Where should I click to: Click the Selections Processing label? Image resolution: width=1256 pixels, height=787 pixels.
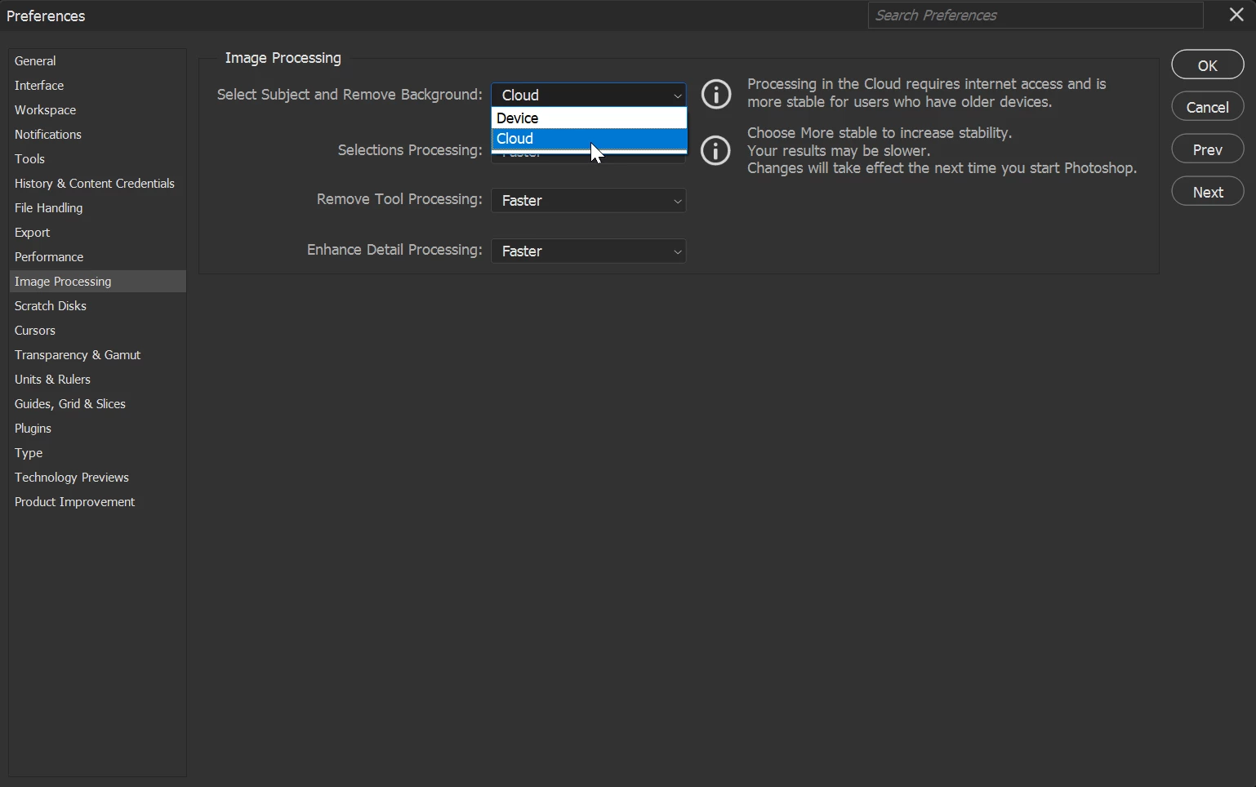click(410, 150)
